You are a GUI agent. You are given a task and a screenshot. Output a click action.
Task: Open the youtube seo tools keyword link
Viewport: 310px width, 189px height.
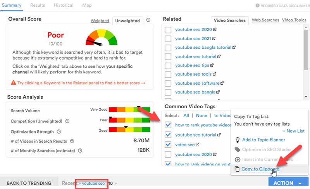click(x=193, y=74)
